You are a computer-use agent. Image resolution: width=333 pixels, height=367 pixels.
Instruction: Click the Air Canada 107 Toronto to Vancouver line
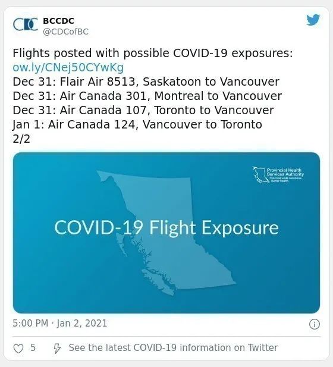[x=143, y=110]
